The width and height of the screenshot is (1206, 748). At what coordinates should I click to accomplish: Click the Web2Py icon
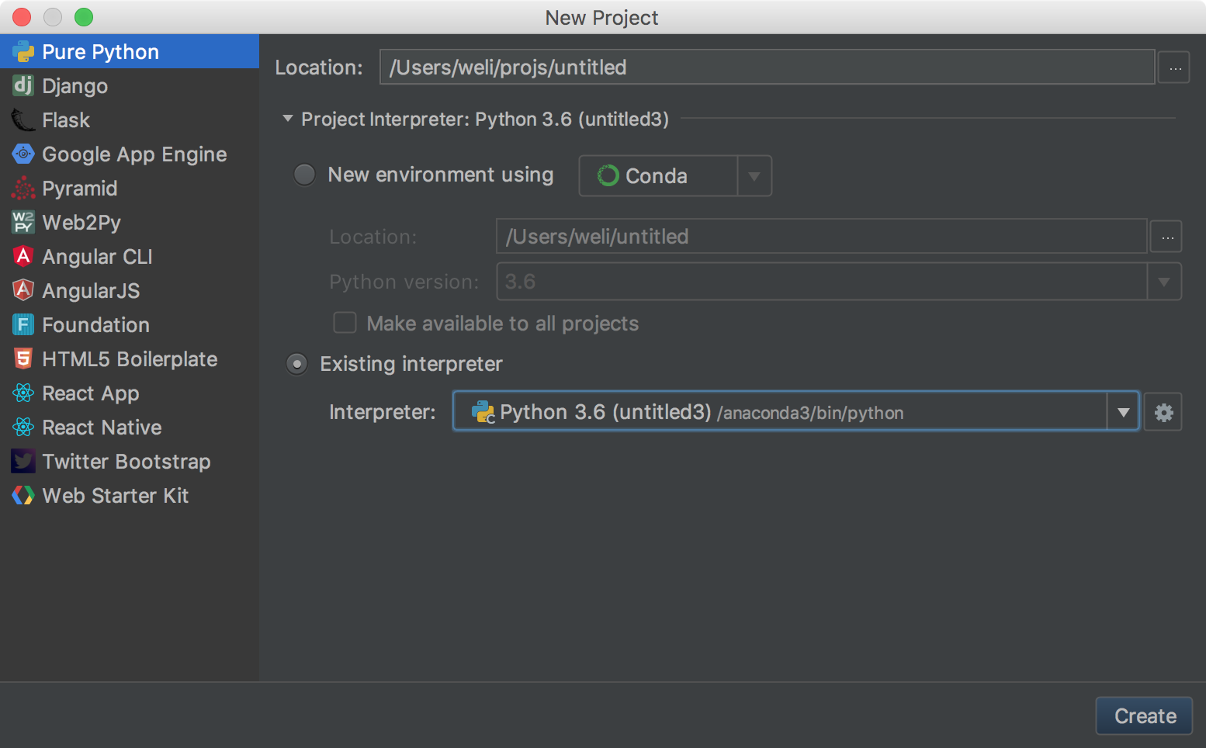(x=23, y=222)
